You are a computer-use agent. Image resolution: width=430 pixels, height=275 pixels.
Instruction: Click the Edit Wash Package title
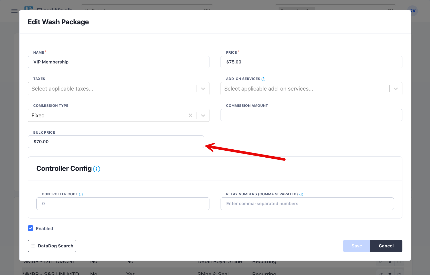click(x=58, y=22)
